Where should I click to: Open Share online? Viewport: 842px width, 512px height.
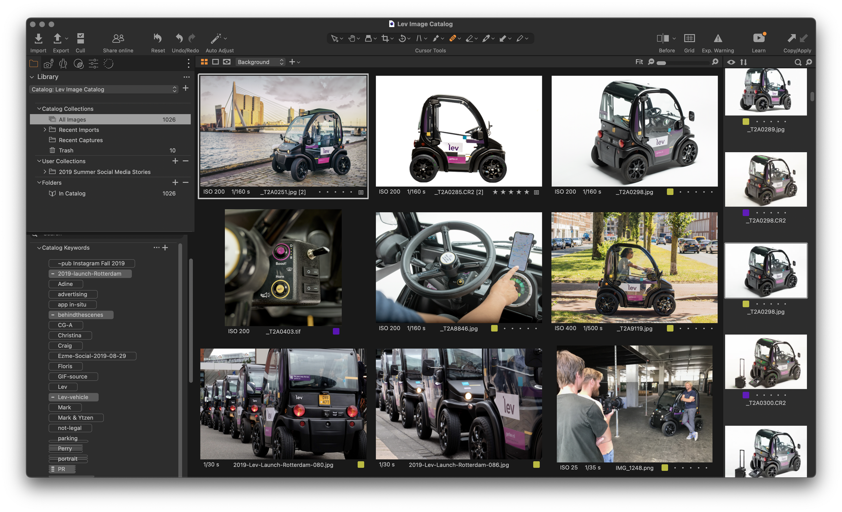(118, 39)
